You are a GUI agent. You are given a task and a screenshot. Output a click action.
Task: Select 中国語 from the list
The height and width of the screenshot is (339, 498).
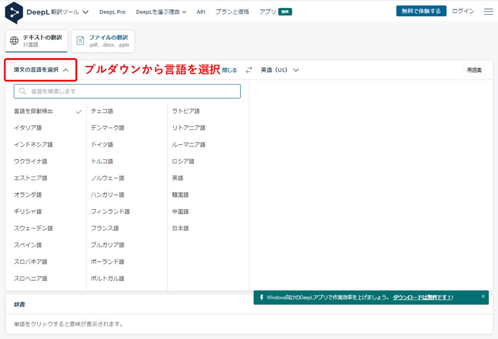point(180,211)
